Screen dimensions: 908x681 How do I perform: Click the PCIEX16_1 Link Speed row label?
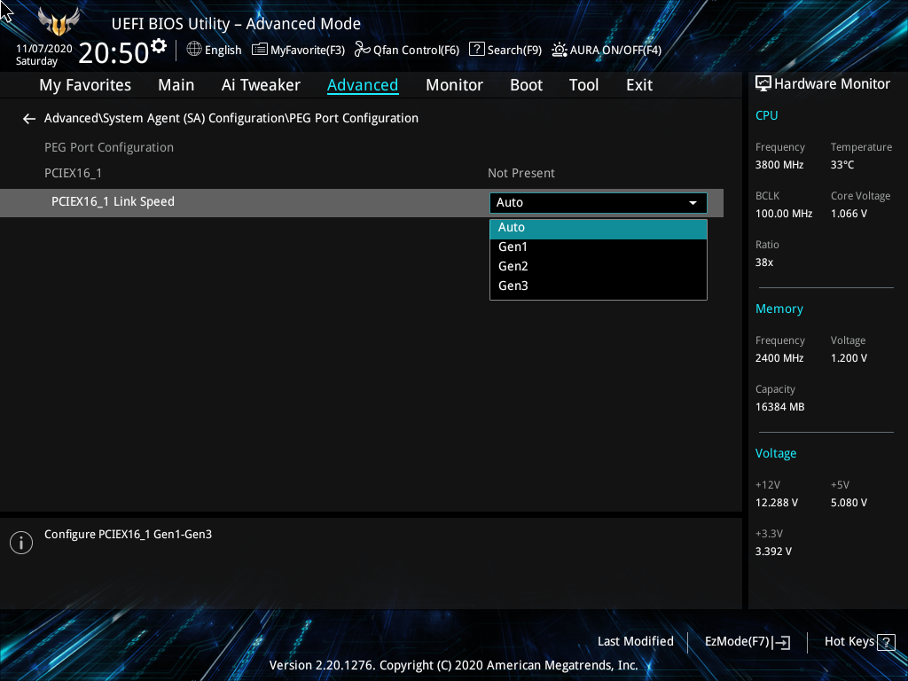point(113,201)
